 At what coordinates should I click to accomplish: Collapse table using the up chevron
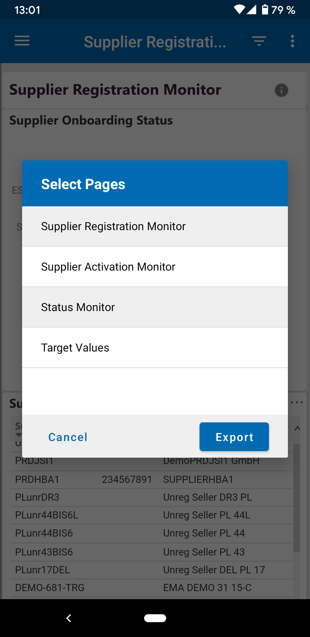[x=297, y=428]
